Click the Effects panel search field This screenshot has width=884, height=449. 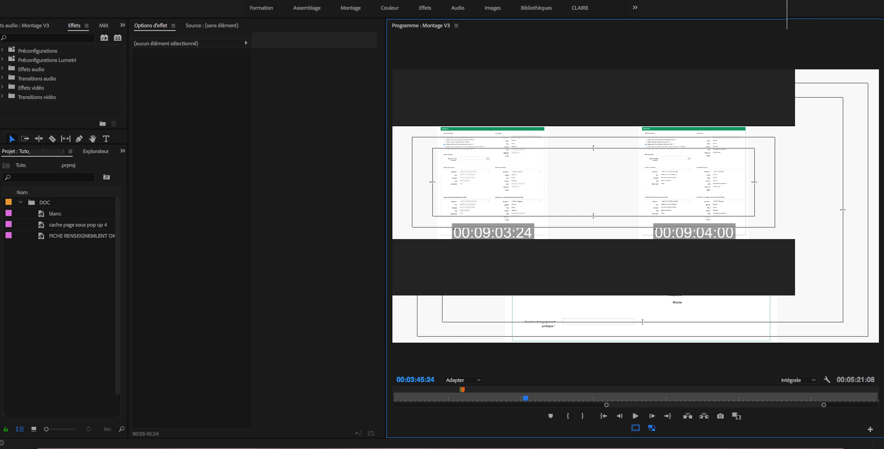[50, 38]
